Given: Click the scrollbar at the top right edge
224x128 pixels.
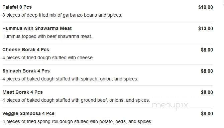Looking at the screenshot, I should pos(223,3).
